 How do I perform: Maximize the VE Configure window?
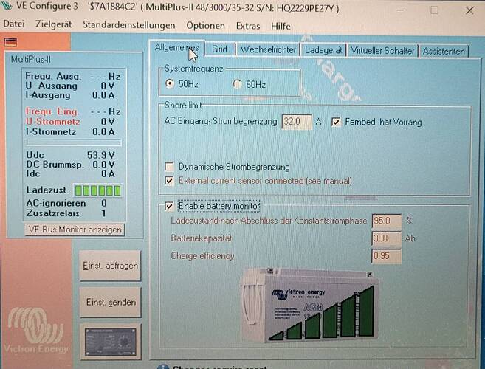434,10
